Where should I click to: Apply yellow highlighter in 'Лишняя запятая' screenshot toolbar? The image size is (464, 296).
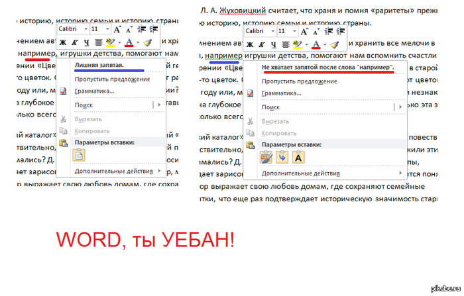[111, 42]
